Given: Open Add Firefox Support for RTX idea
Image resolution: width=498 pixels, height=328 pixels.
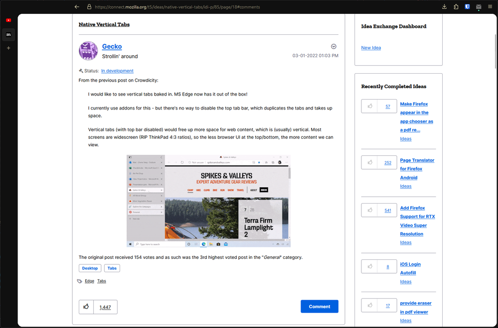Looking at the screenshot, I should tap(417, 221).
